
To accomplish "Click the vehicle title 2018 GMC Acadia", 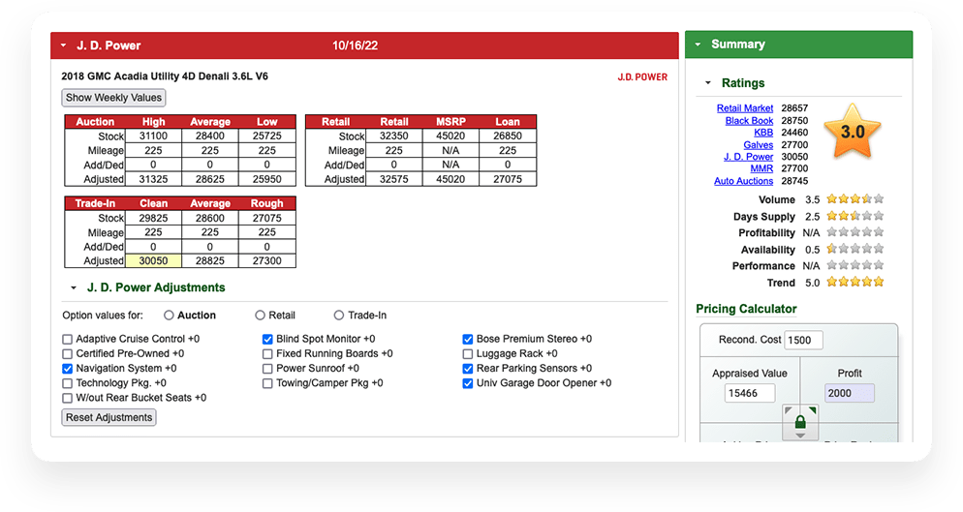I will pyautogui.click(x=165, y=76).
